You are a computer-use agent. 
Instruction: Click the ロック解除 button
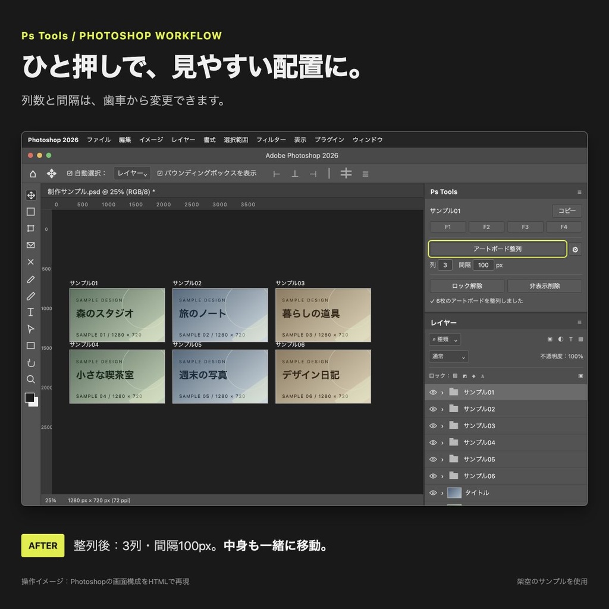pos(467,286)
